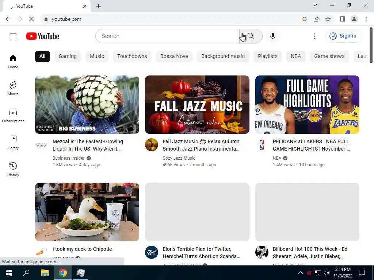The height and width of the screenshot is (280, 374).
Task: Open the Mezcal Fastest-Growing Liquor video title
Action: point(88,145)
